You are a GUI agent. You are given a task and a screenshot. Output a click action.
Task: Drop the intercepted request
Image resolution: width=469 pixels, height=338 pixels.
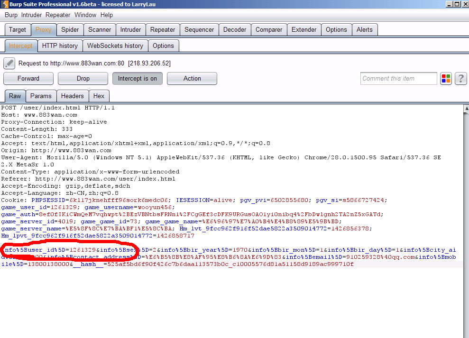point(83,78)
